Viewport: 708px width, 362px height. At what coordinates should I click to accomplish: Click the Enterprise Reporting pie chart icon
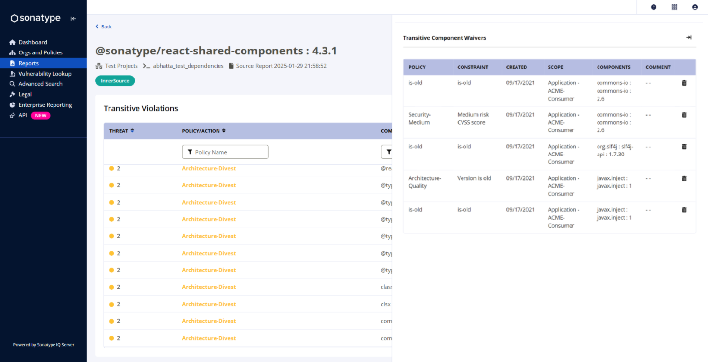click(x=13, y=105)
